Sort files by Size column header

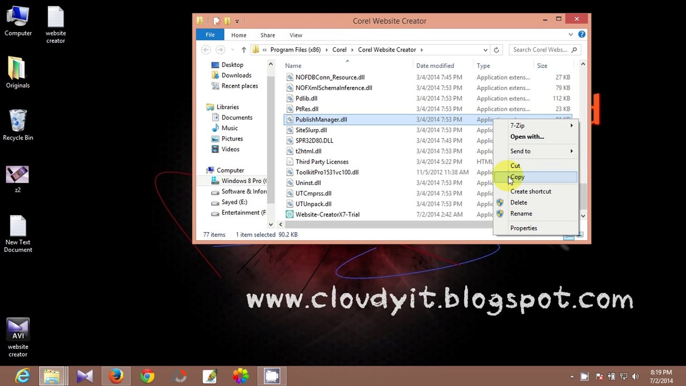[x=553, y=66]
